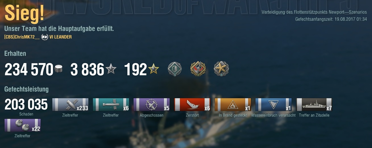Click the grey experience star icon

coord(111,69)
